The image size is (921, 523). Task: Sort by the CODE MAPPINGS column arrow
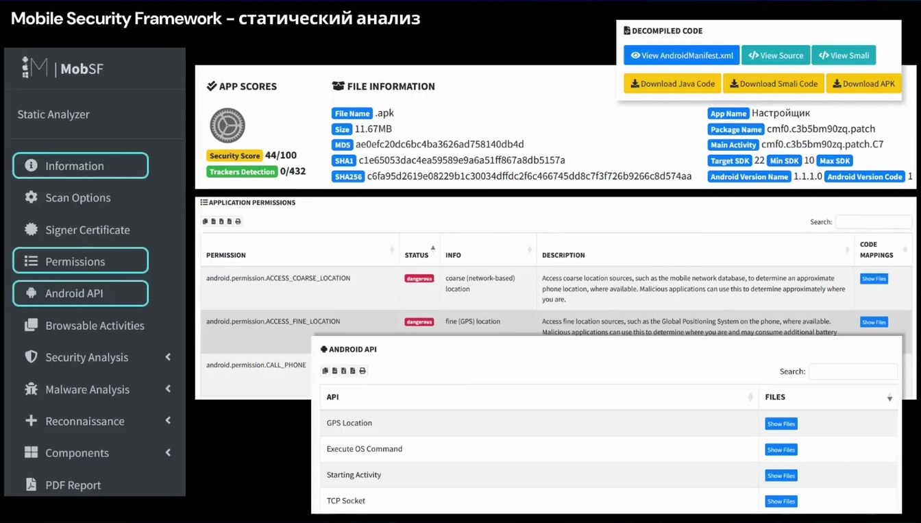tap(905, 250)
